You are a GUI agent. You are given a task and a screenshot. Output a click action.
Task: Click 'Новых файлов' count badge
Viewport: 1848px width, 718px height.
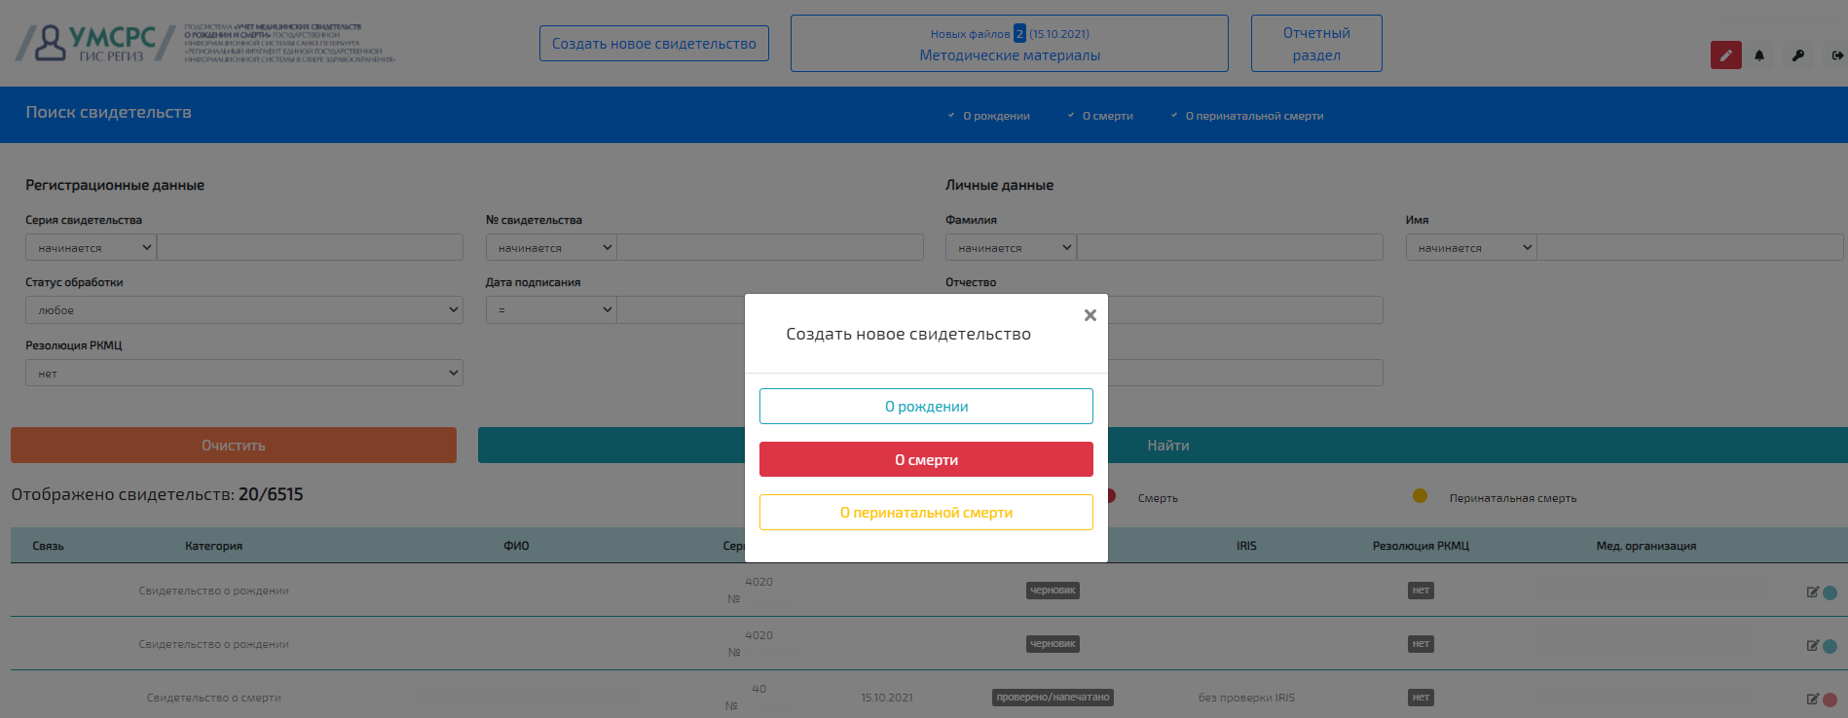[1019, 33]
